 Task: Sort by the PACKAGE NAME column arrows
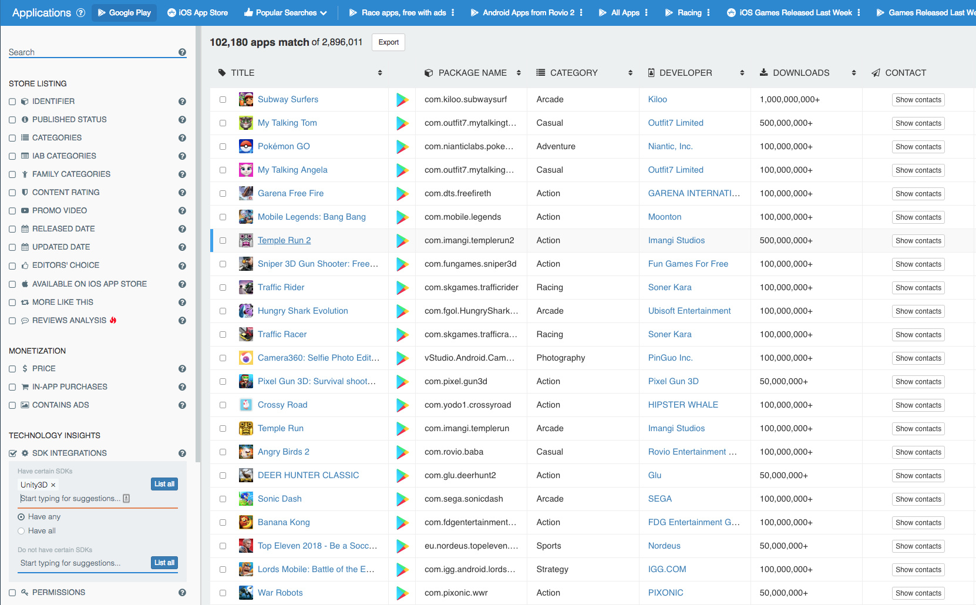click(519, 73)
